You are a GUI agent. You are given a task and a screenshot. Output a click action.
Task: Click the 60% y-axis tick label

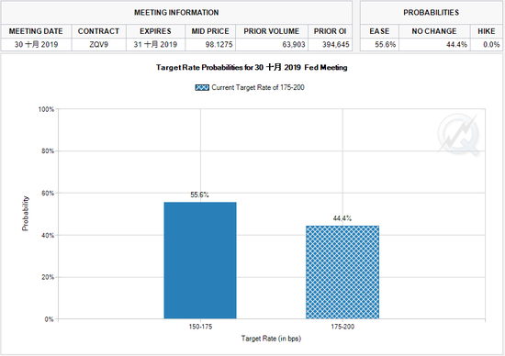click(48, 193)
